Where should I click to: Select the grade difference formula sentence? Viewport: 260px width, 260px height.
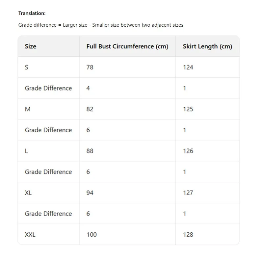(x=101, y=25)
